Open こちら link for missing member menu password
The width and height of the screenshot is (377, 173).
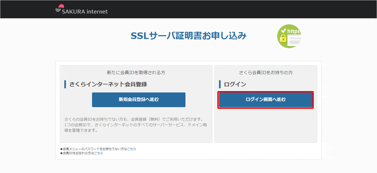132,149
